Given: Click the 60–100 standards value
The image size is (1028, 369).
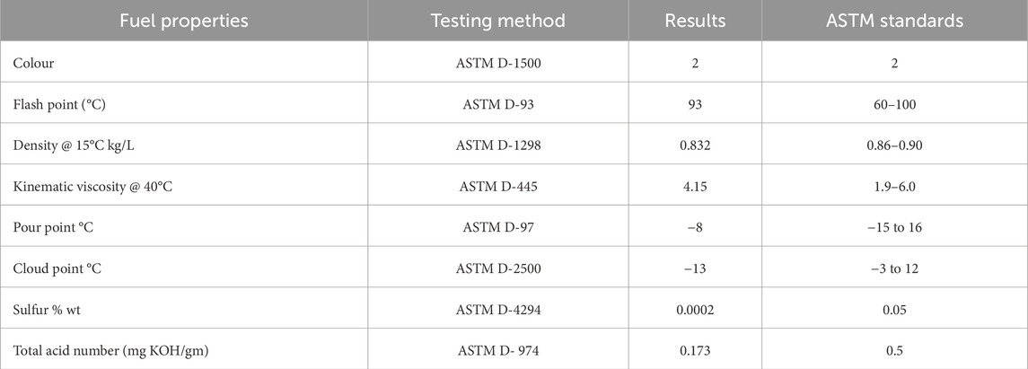Looking at the screenshot, I should [x=894, y=104].
